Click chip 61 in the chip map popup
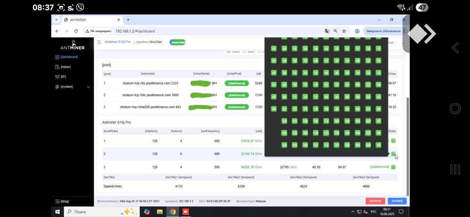This screenshot has height=217, width=470. pos(274,49)
